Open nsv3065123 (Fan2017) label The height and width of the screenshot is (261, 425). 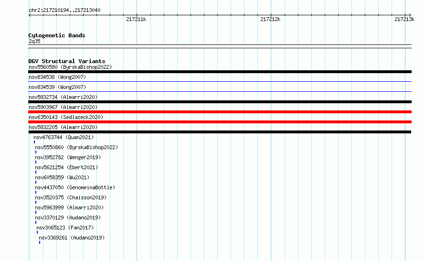65,228
